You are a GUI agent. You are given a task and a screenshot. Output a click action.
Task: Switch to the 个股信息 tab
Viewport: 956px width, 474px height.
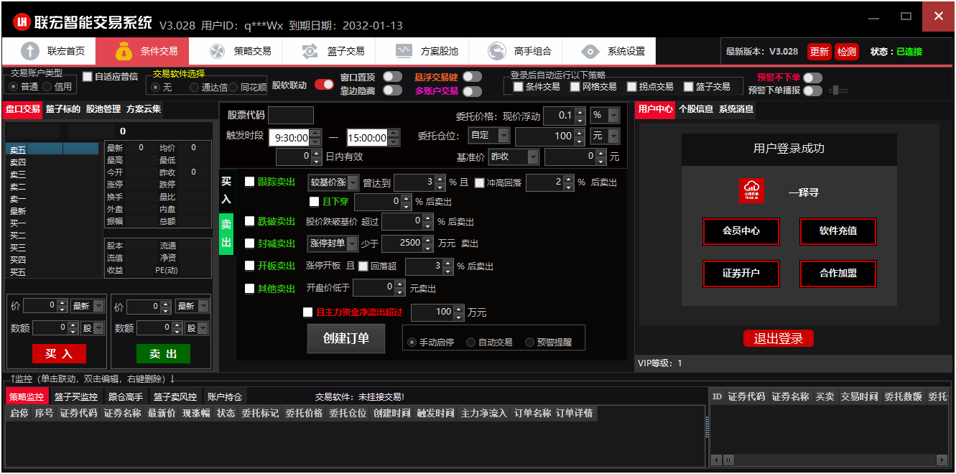point(695,109)
